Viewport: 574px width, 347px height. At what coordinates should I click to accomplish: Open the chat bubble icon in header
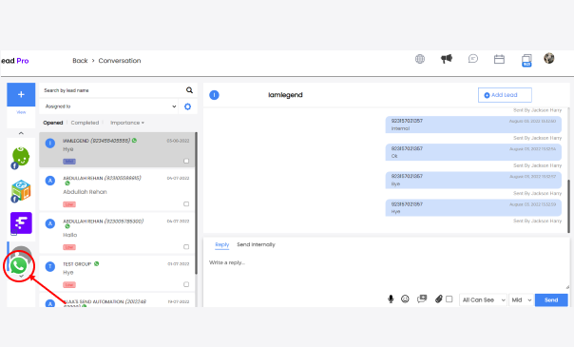point(473,59)
